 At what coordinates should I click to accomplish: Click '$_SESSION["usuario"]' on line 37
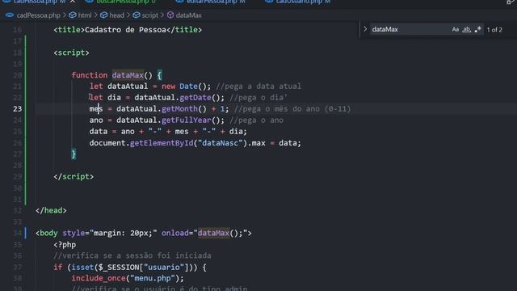point(144,268)
